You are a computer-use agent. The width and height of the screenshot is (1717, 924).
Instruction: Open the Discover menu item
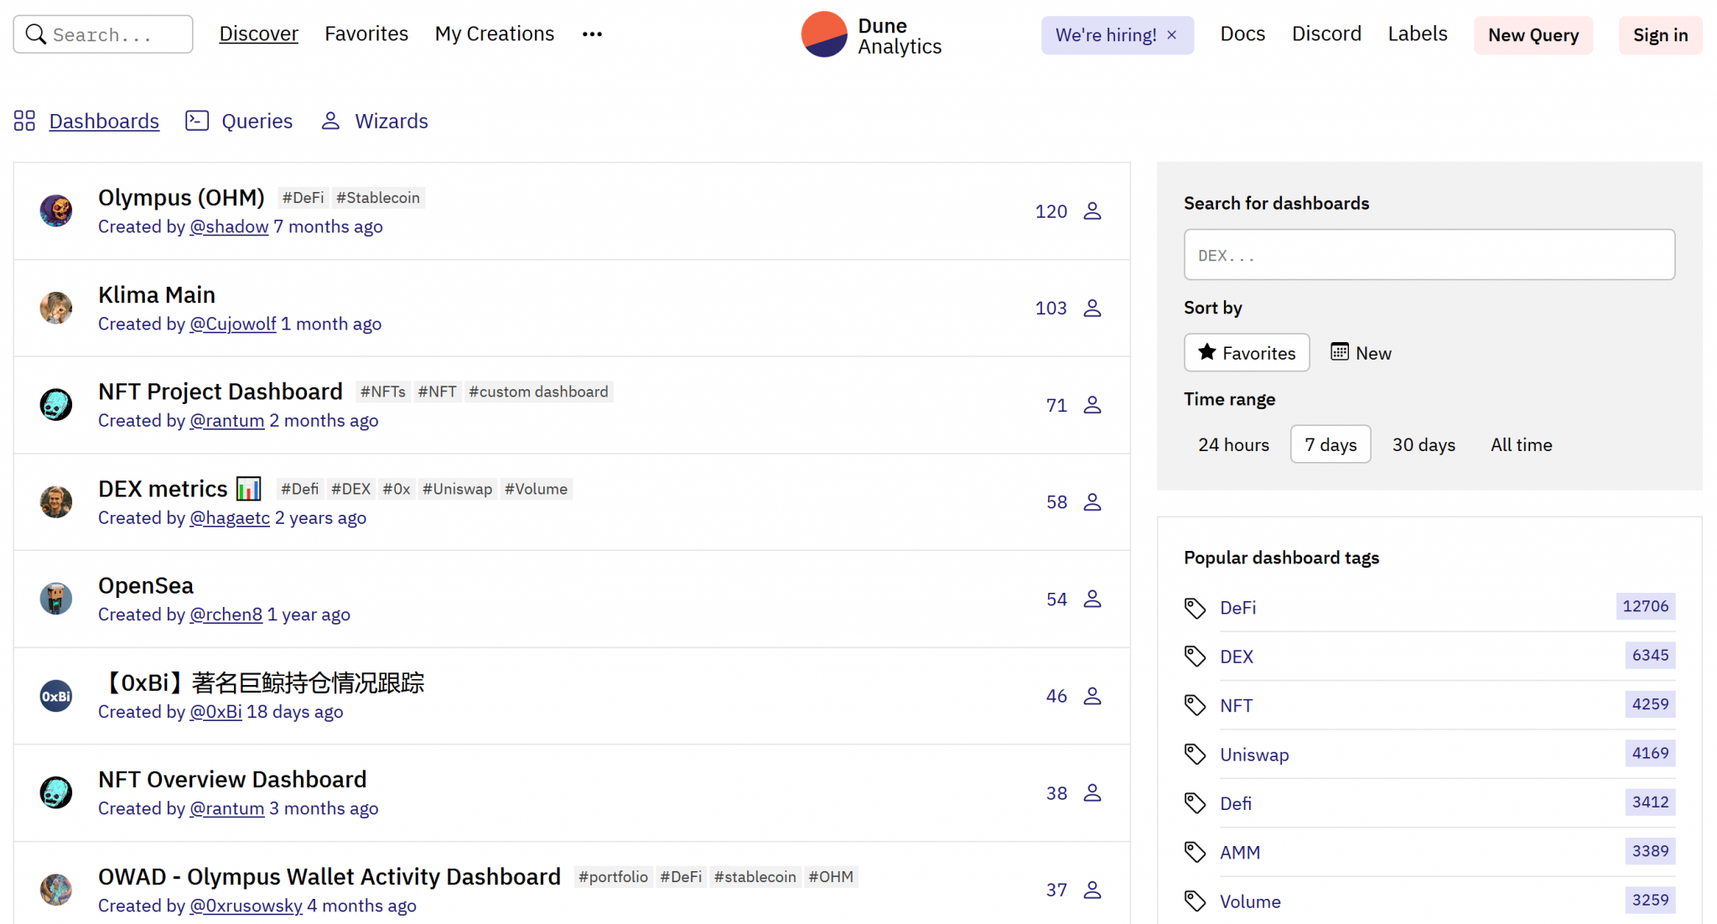coord(258,34)
